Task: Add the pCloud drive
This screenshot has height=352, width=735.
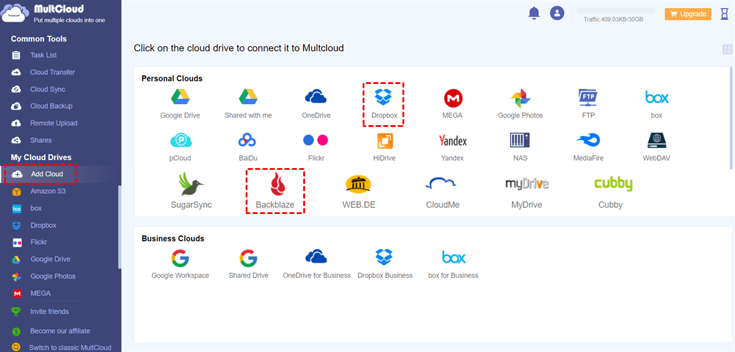Action: click(181, 147)
